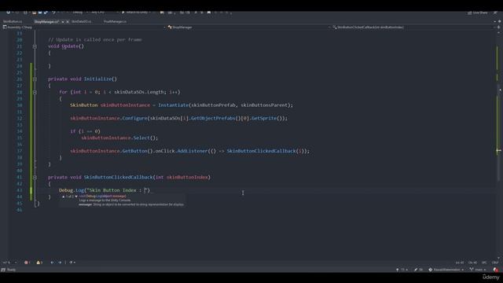Viewport: 503px width, 283px height.
Task: Click the 'private void Initialize()' line
Action: pyautogui.click(x=83, y=79)
